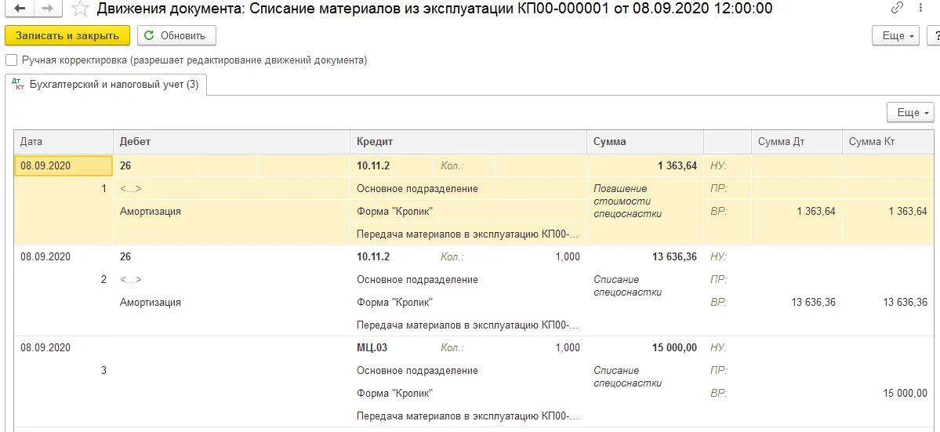This screenshot has height=432, width=940.
Task: Enable the Ручная корректировка checkbox
Action: coord(11,60)
